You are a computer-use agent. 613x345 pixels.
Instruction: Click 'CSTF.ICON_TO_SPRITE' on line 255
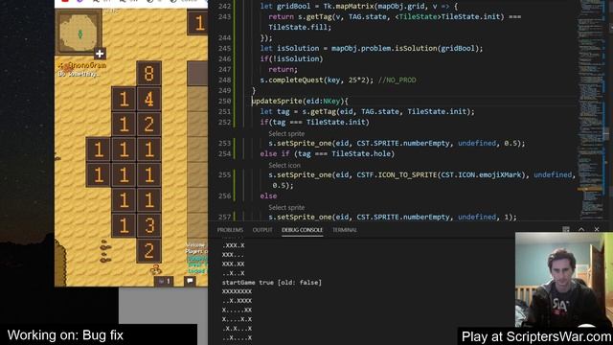pyautogui.click(x=397, y=174)
